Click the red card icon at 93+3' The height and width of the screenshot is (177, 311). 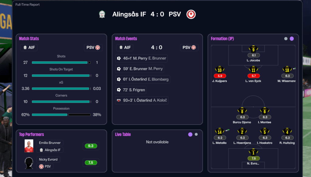tap(119, 100)
